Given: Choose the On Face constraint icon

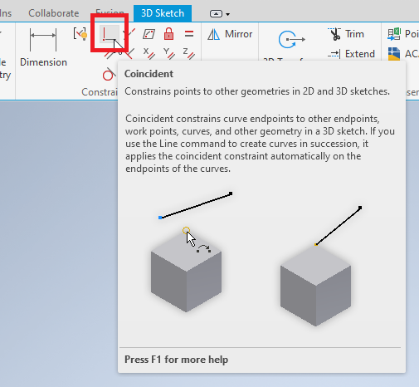Looking at the screenshot, I should click(149, 34).
